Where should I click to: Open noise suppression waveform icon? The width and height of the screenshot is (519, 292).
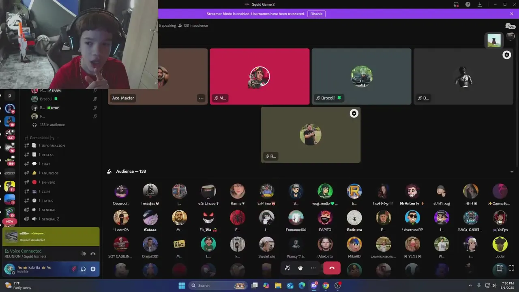pyautogui.click(x=83, y=253)
